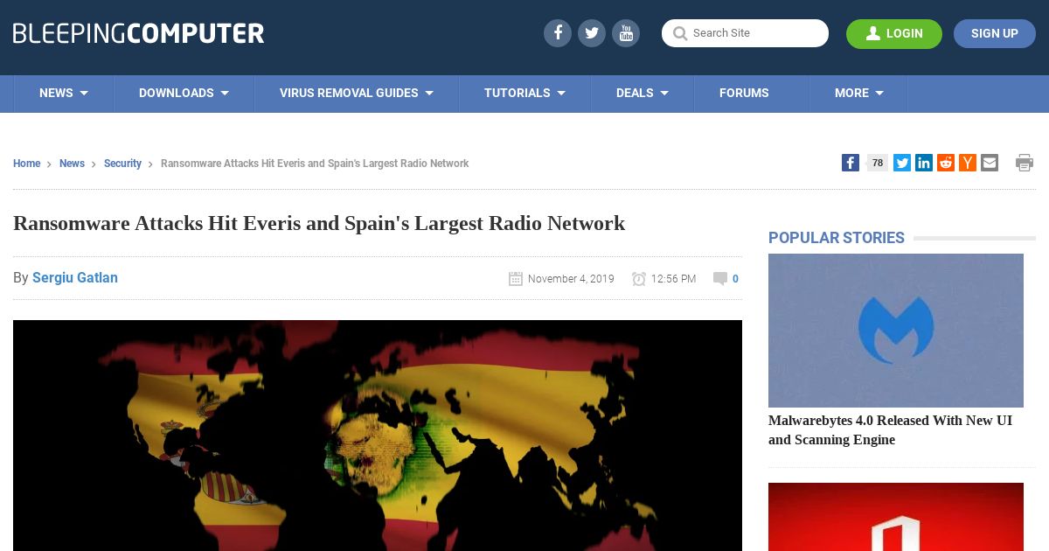
Task: Click the Spain flag map article image
Action: pos(378,436)
